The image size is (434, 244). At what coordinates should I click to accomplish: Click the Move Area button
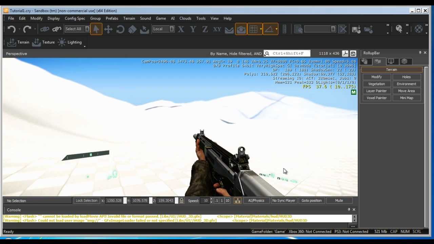[406, 91]
